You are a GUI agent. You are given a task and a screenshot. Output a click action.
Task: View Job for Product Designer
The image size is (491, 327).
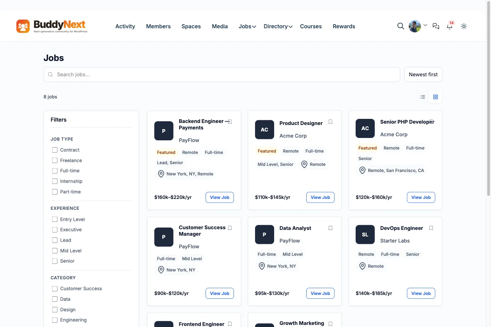(x=320, y=197)
